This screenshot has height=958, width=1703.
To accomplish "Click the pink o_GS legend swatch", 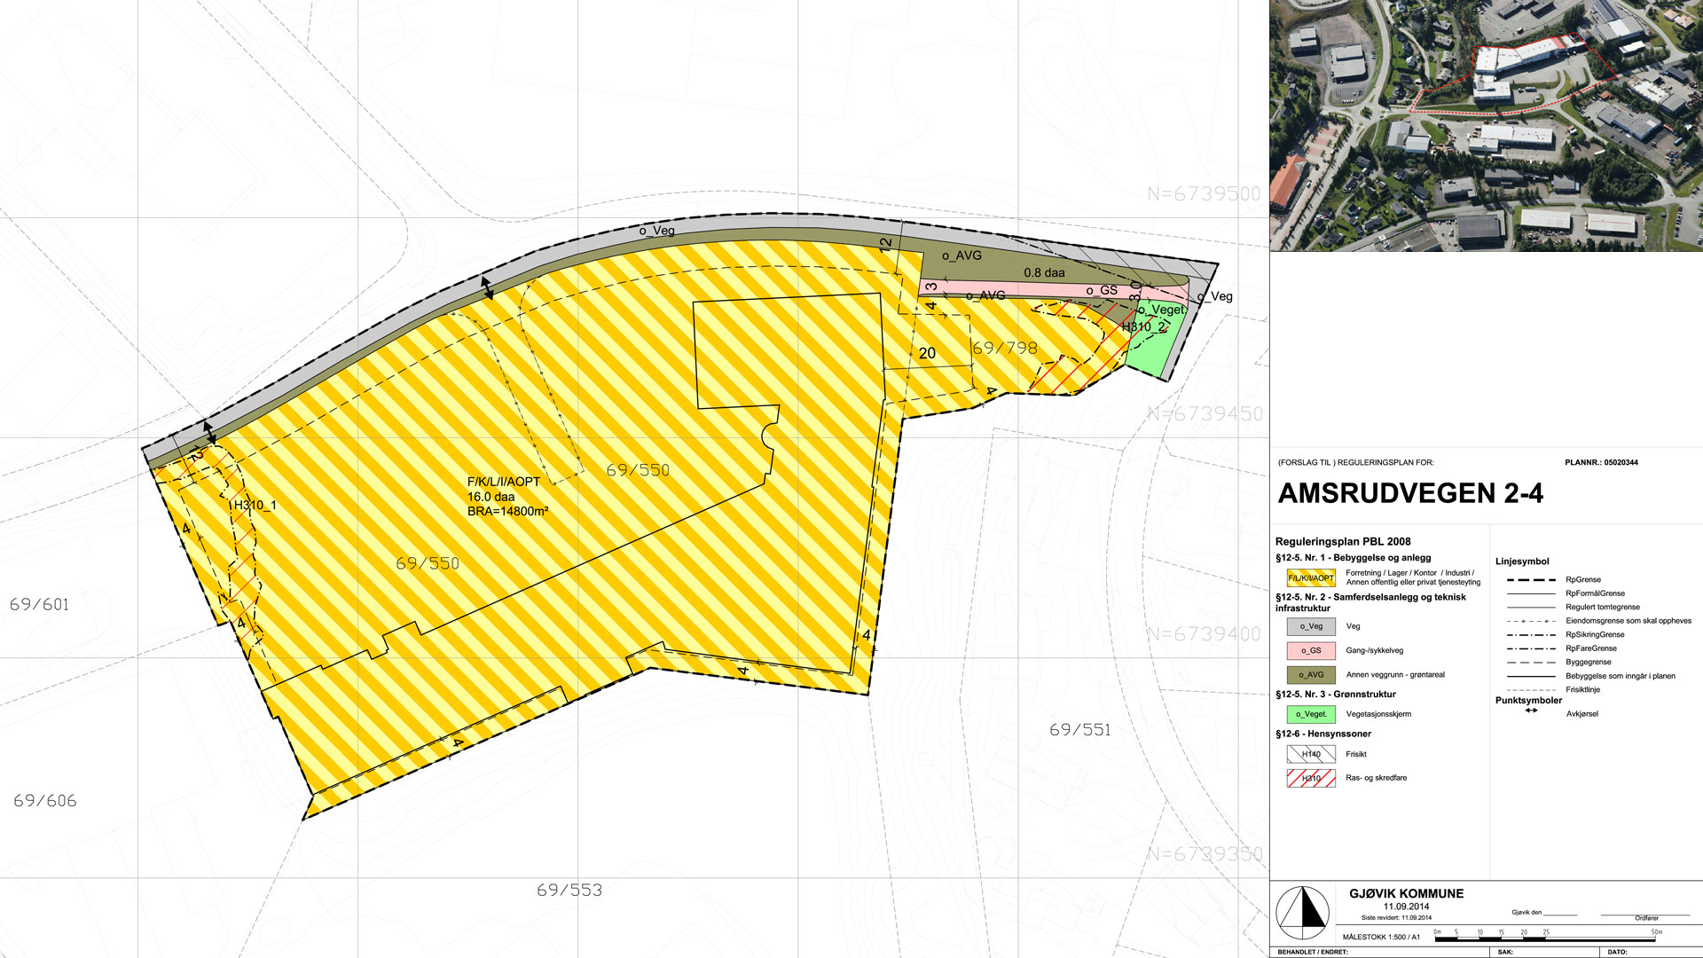I will tap(1311, 650).
